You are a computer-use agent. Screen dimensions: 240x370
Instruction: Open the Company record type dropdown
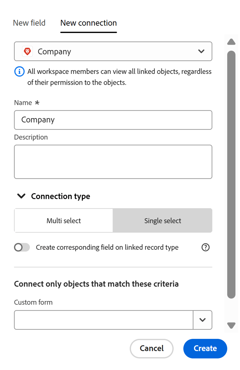113,51
